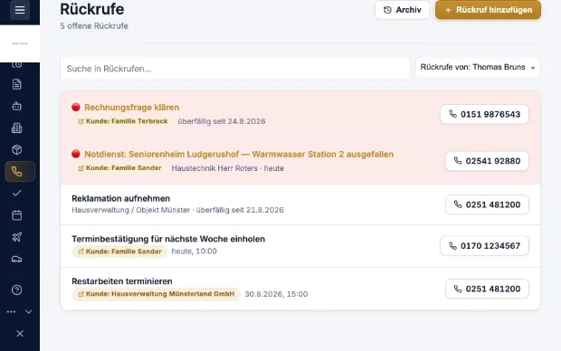Click the Rückrufe page heading
The image size is (561, 351).
click(x=92, y=9)
